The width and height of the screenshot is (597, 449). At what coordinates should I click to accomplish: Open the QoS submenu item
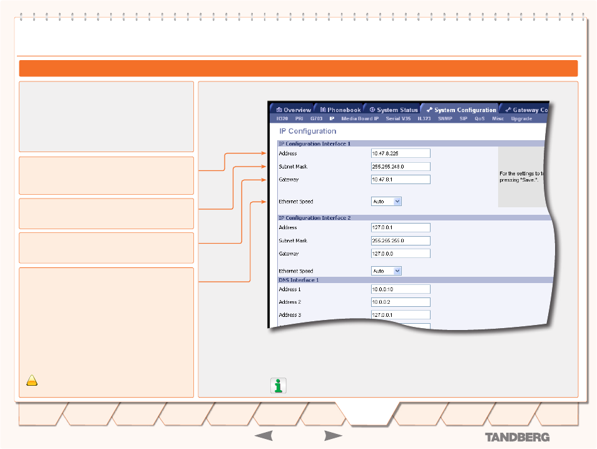click(480, 118)
